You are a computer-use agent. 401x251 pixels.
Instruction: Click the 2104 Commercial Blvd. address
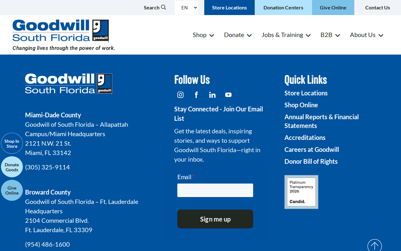click(57, 221)
